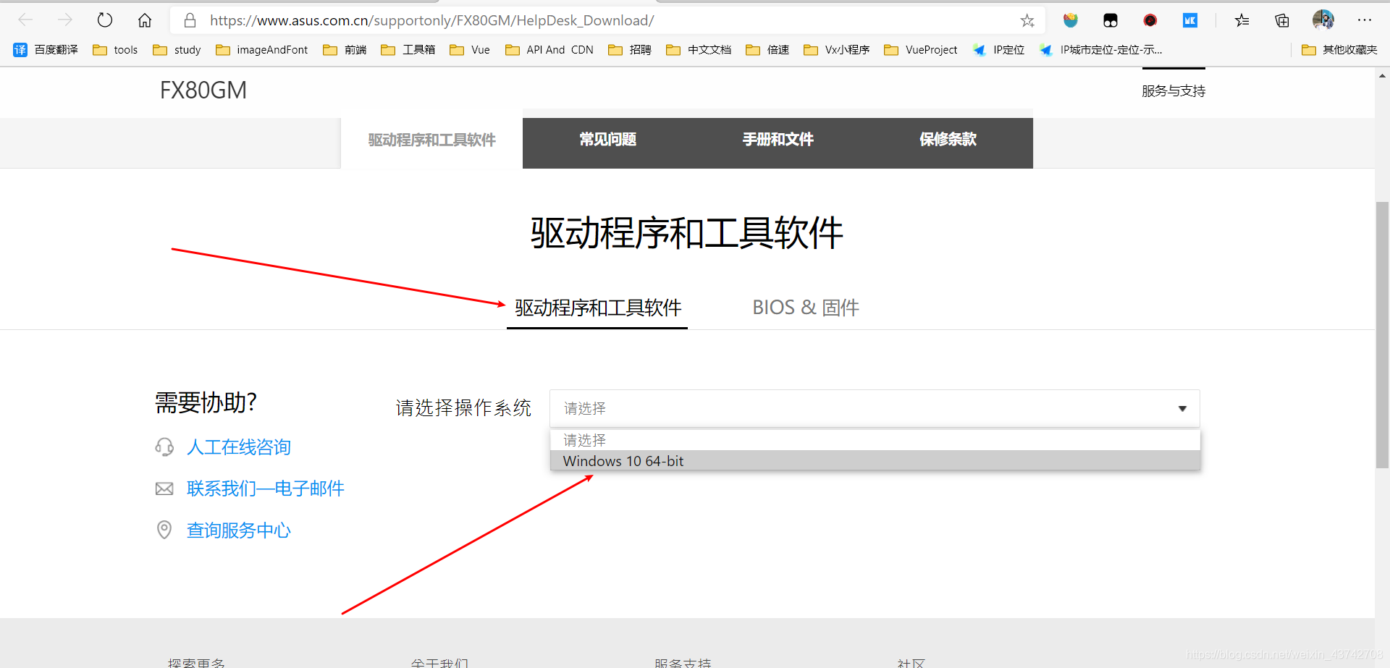This screenshot has height=668, width=1390.
Task: Go to the browser home page
Action: (x=145, y=20)
